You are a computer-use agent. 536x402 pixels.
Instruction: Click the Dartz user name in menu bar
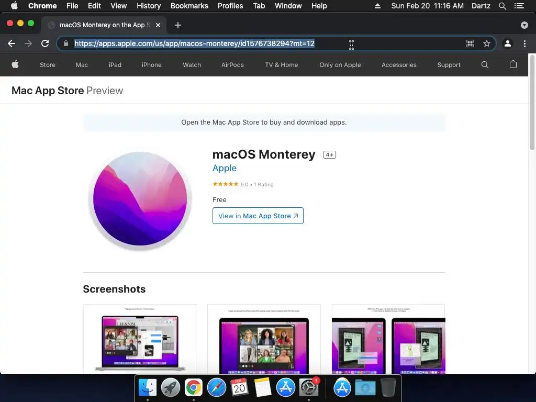(481, 6)
